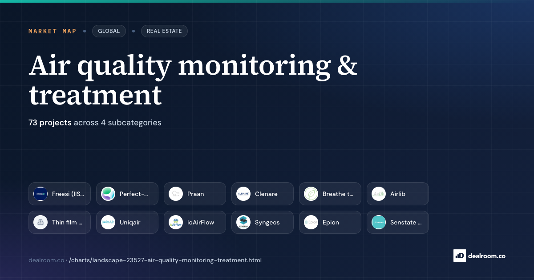Screen dimensions: 534x280
Task: Click the Uniqair logo icon
Action: pos(108,222)
